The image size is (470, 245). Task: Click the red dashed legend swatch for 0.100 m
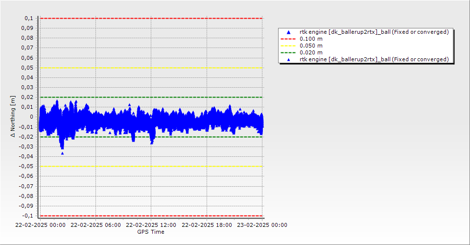(288, 39)
